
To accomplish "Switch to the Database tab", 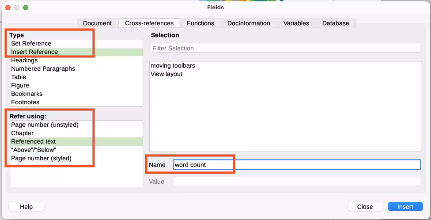I will point(336,23).
